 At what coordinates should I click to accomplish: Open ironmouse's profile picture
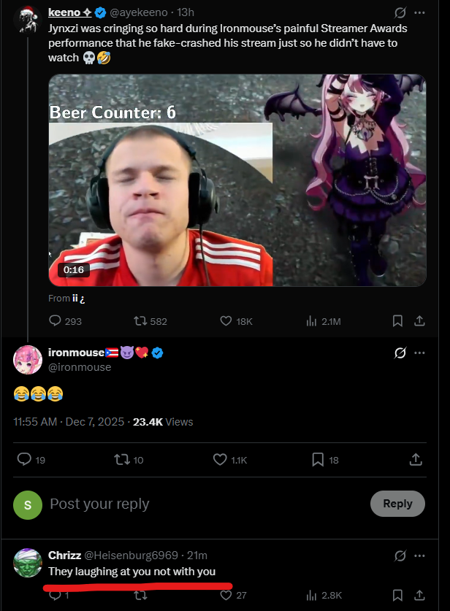[28, 360]
